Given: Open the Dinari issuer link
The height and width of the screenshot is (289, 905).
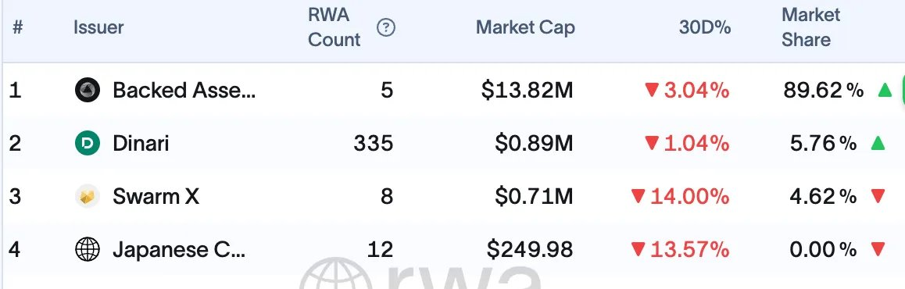Looking at the screenshot, I should click(141, 143).
